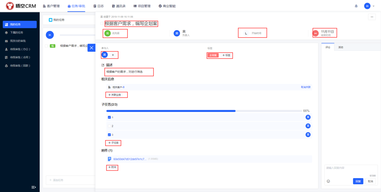Click the notification bell icon

tap(356, 6)
